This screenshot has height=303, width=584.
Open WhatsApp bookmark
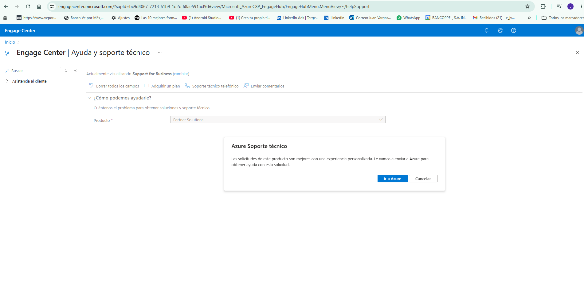[408, 18]
